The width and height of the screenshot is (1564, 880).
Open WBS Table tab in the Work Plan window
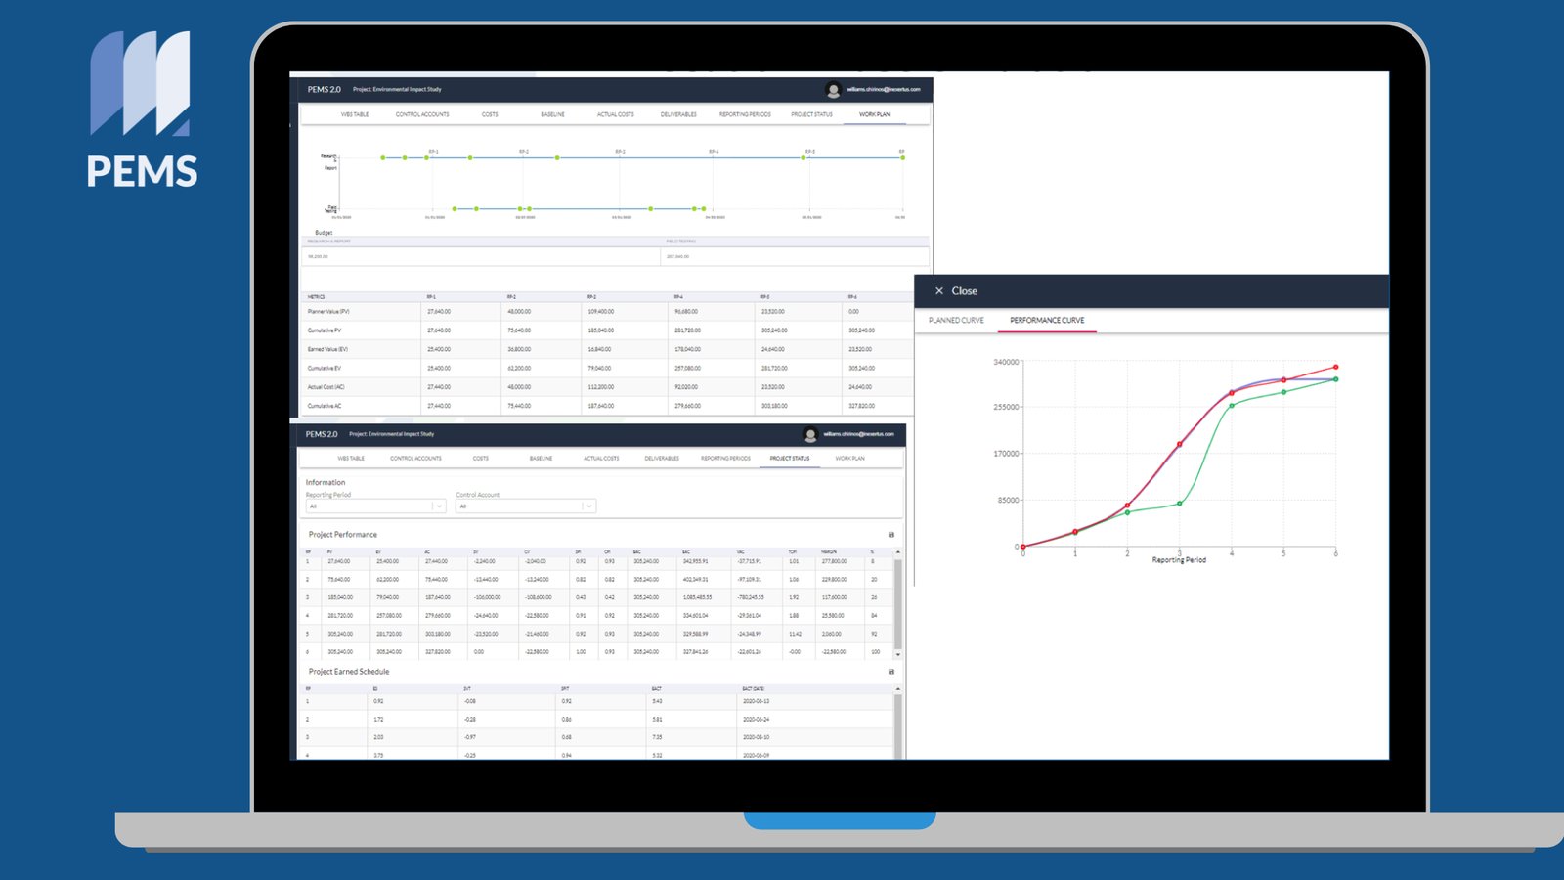pyautogui.click(x=355, y=114)
